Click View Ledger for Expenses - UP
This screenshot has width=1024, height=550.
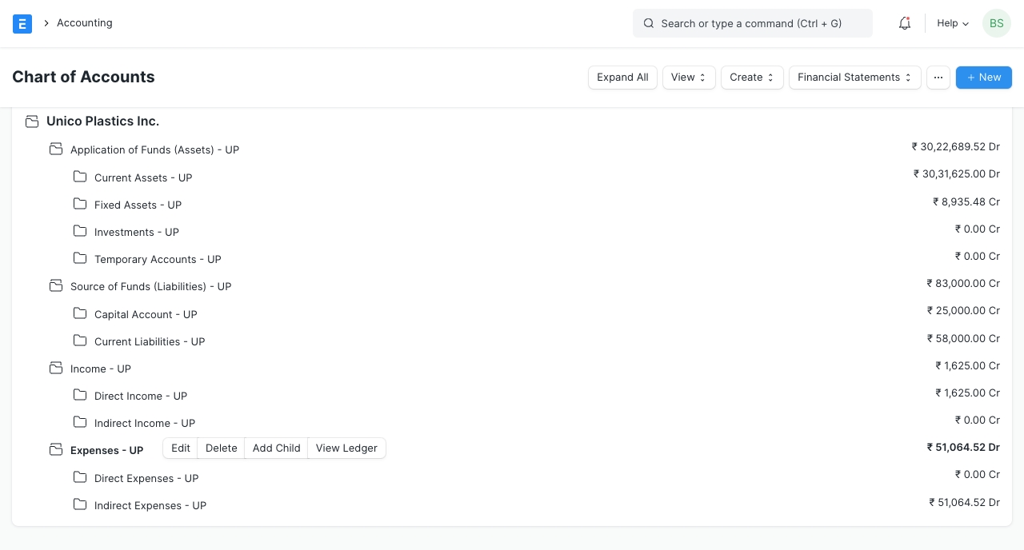coord(346,448)
